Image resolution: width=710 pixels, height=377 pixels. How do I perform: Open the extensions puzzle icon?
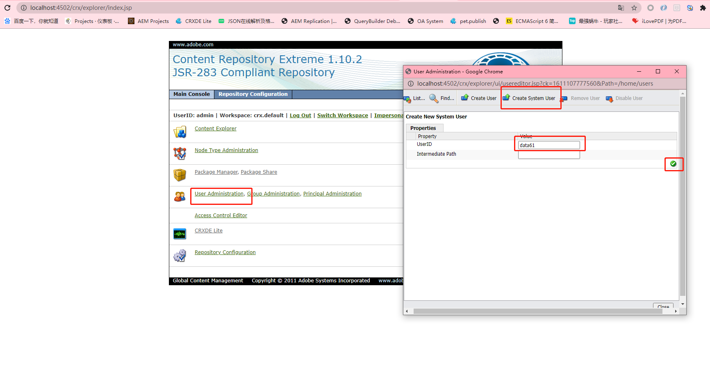click(x=703, y=8)
